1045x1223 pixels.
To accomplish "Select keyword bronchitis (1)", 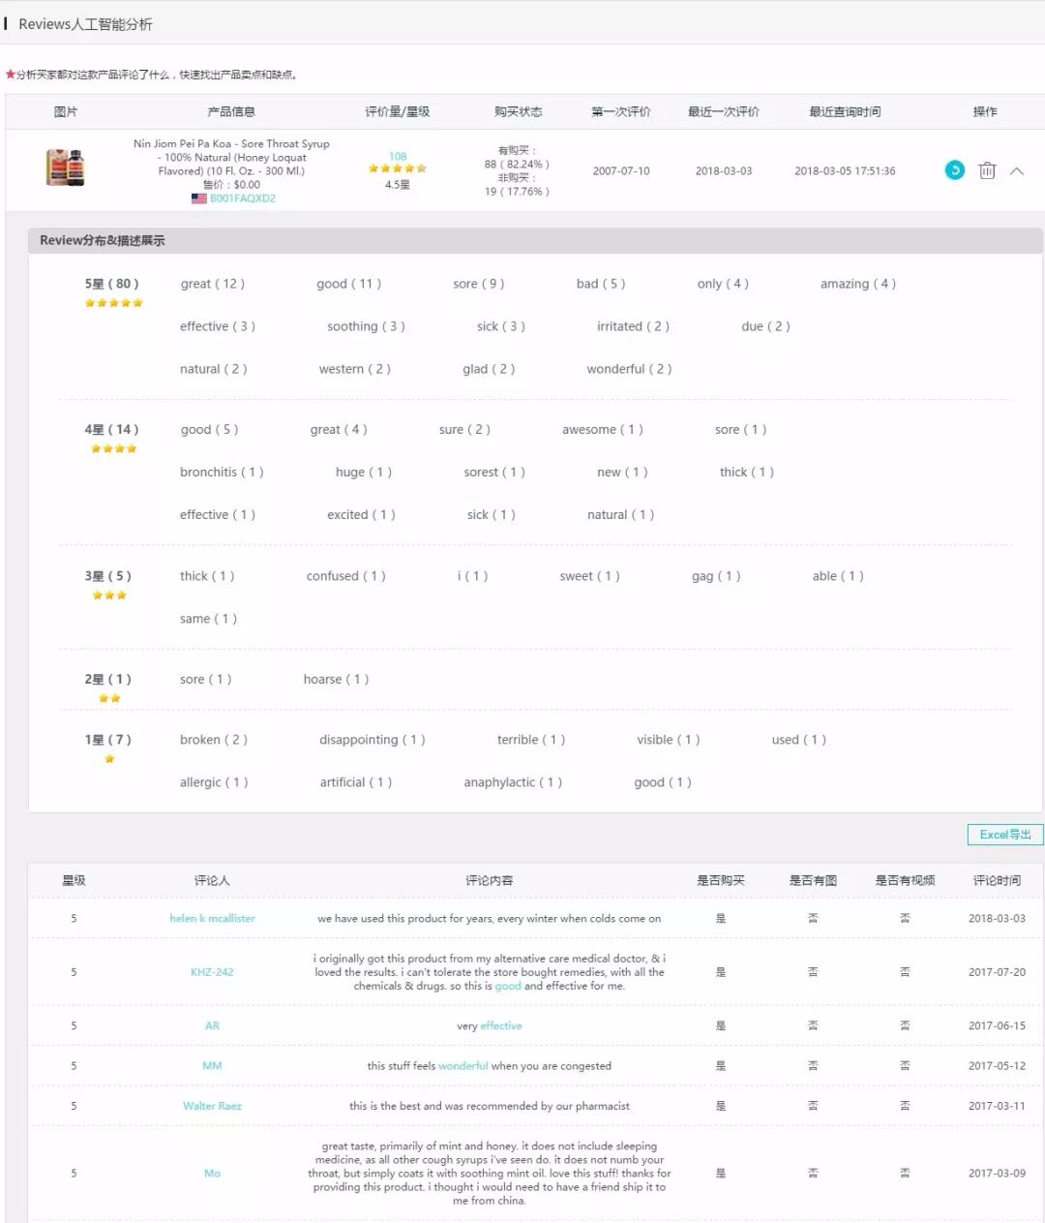I will click(x=222, y=473).
